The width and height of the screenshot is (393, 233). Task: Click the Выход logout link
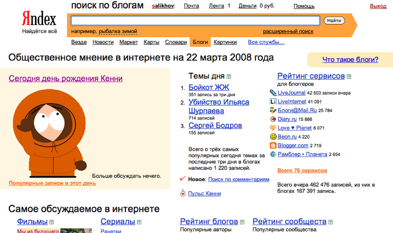point(378,6)
